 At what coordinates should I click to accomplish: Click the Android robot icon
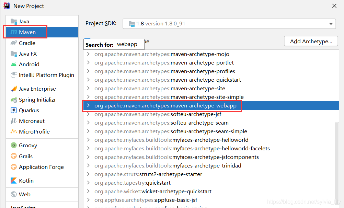(x=14, y=64)
